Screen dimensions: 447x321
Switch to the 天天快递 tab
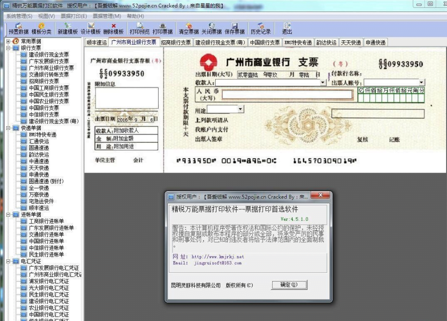(351, 43)
